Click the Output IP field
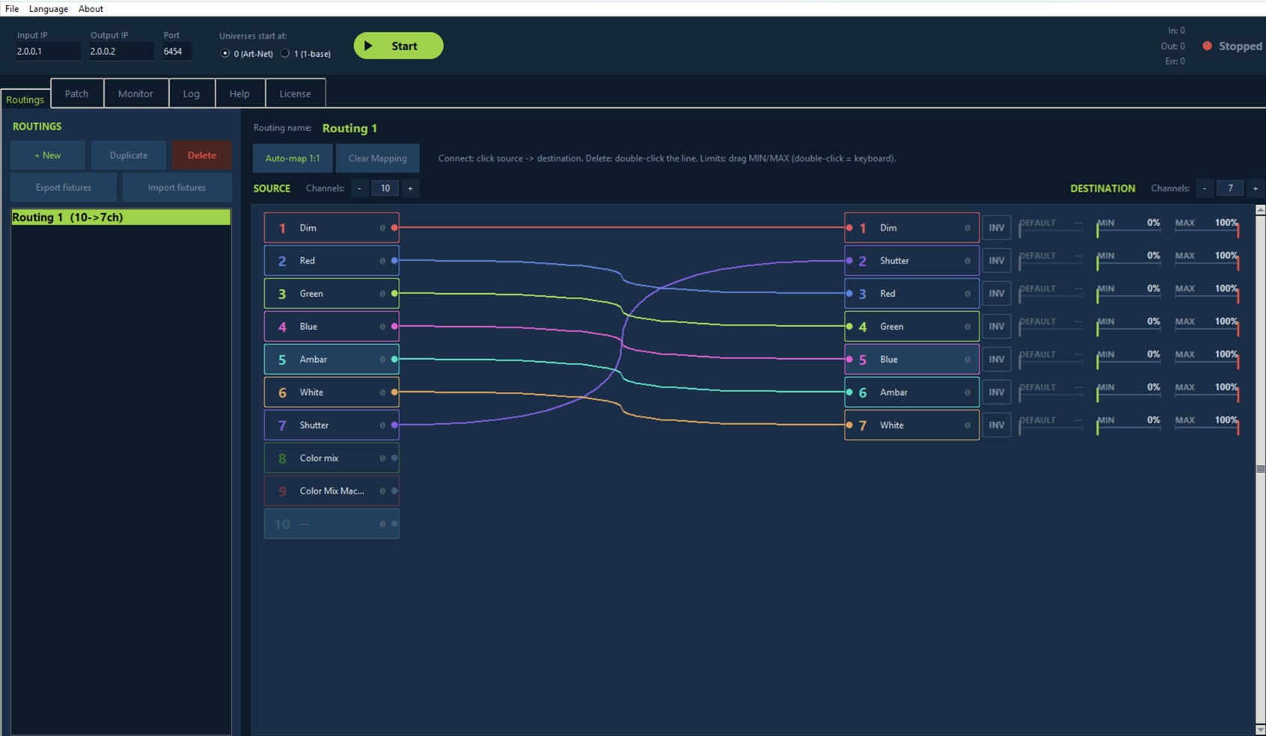The height and width of the screenshot is (736, 1266). (x=120, y=52)
